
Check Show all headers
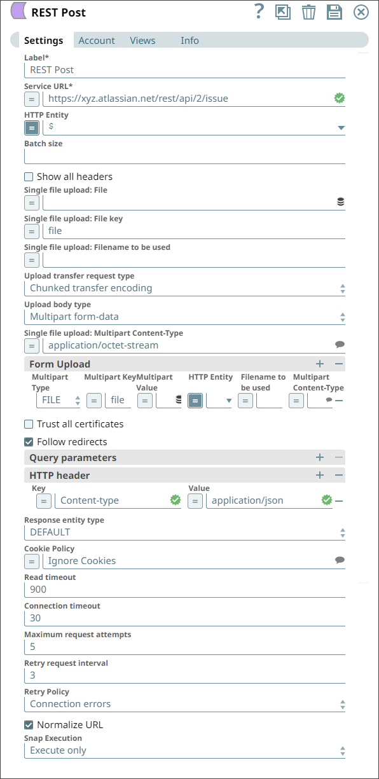pyautogui.click(x=27, y=177)
